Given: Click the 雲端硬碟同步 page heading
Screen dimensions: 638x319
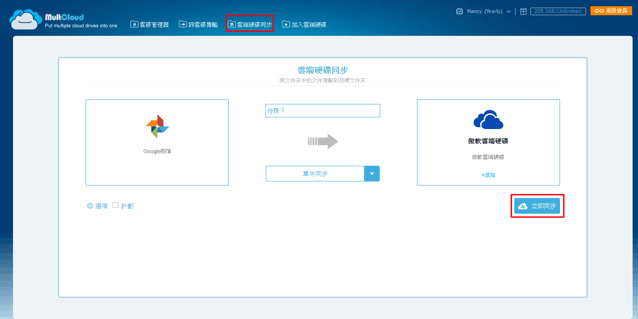Looking at the screenshot, I should click(x=323, y=70).
